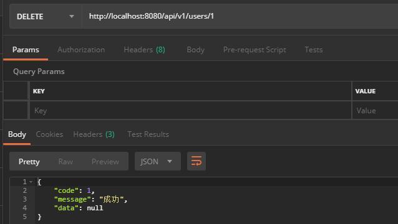Viewport: 398px width, 224px height.
Task: Click the "成功" message value
Action: (111, 199)
